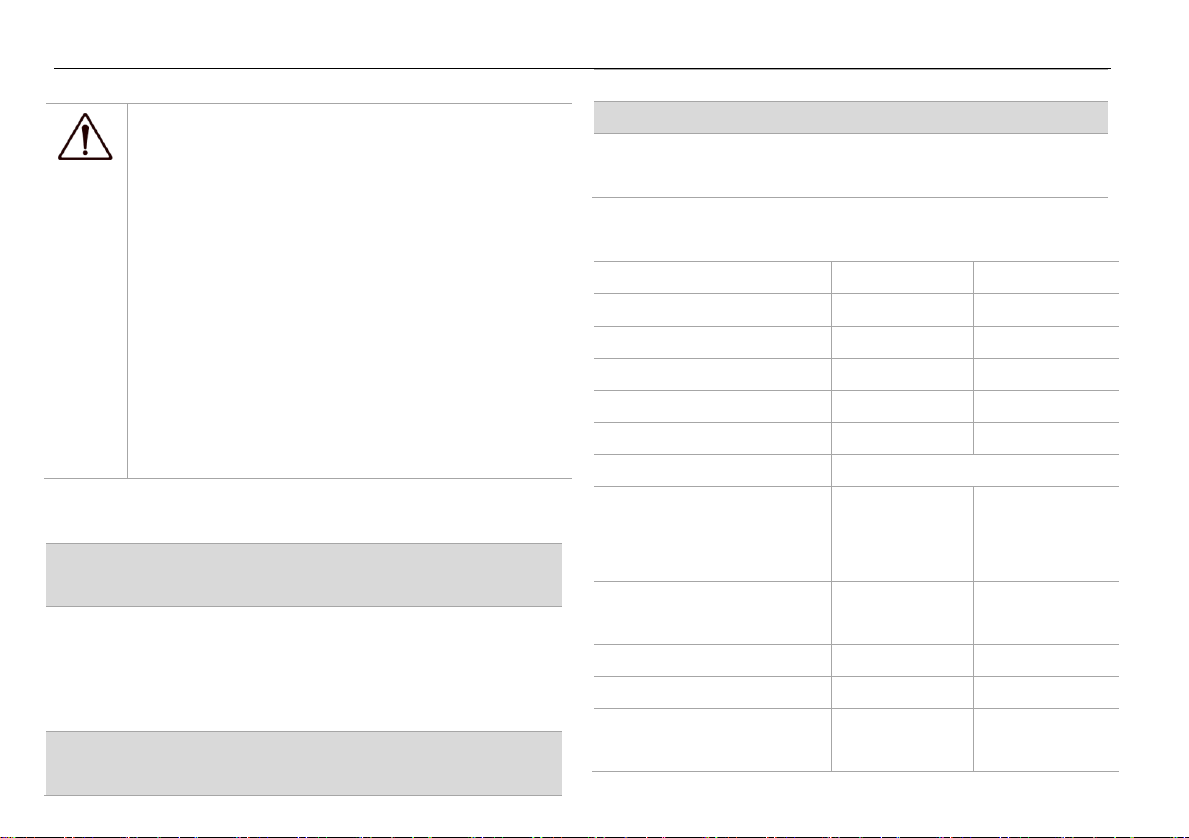
Task: Click the wide merged cell spanning two table columns
Action: [x=976, y=470]
